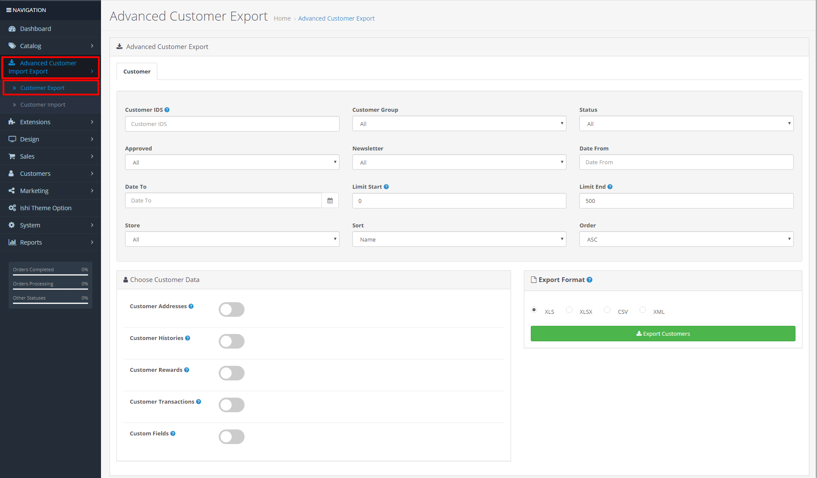Open Ishi Theme Option link
This screenshot has height=478, width=817.
(x=50, y=208)
